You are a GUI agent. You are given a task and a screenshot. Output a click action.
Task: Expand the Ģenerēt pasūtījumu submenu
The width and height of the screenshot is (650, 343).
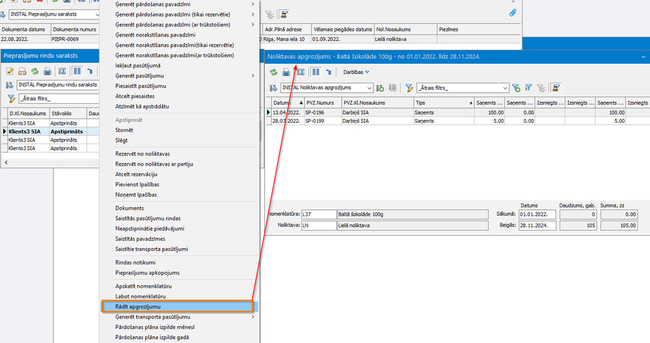tap(253, 76)
